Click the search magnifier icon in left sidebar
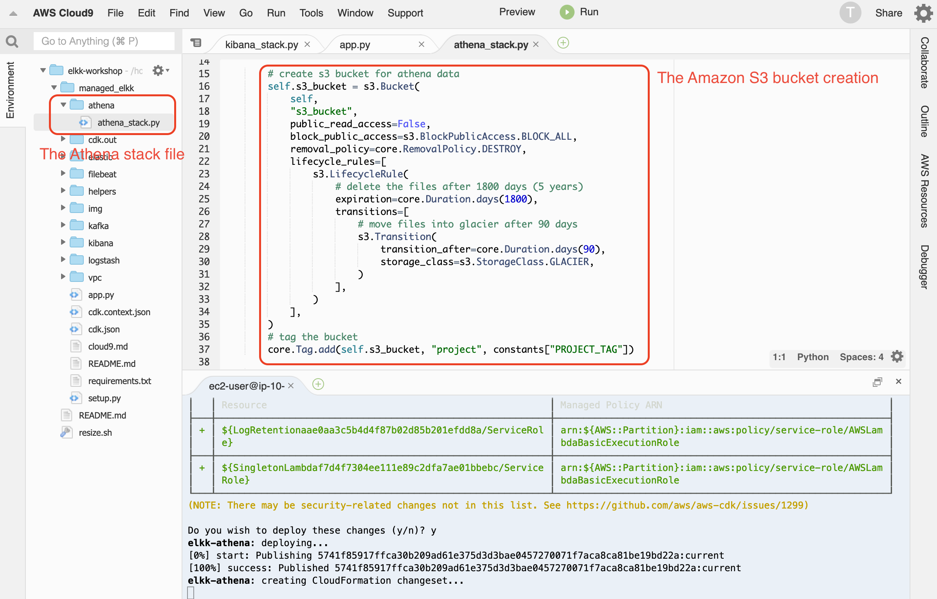The image size is (937, 599). [x=12, y=41]
